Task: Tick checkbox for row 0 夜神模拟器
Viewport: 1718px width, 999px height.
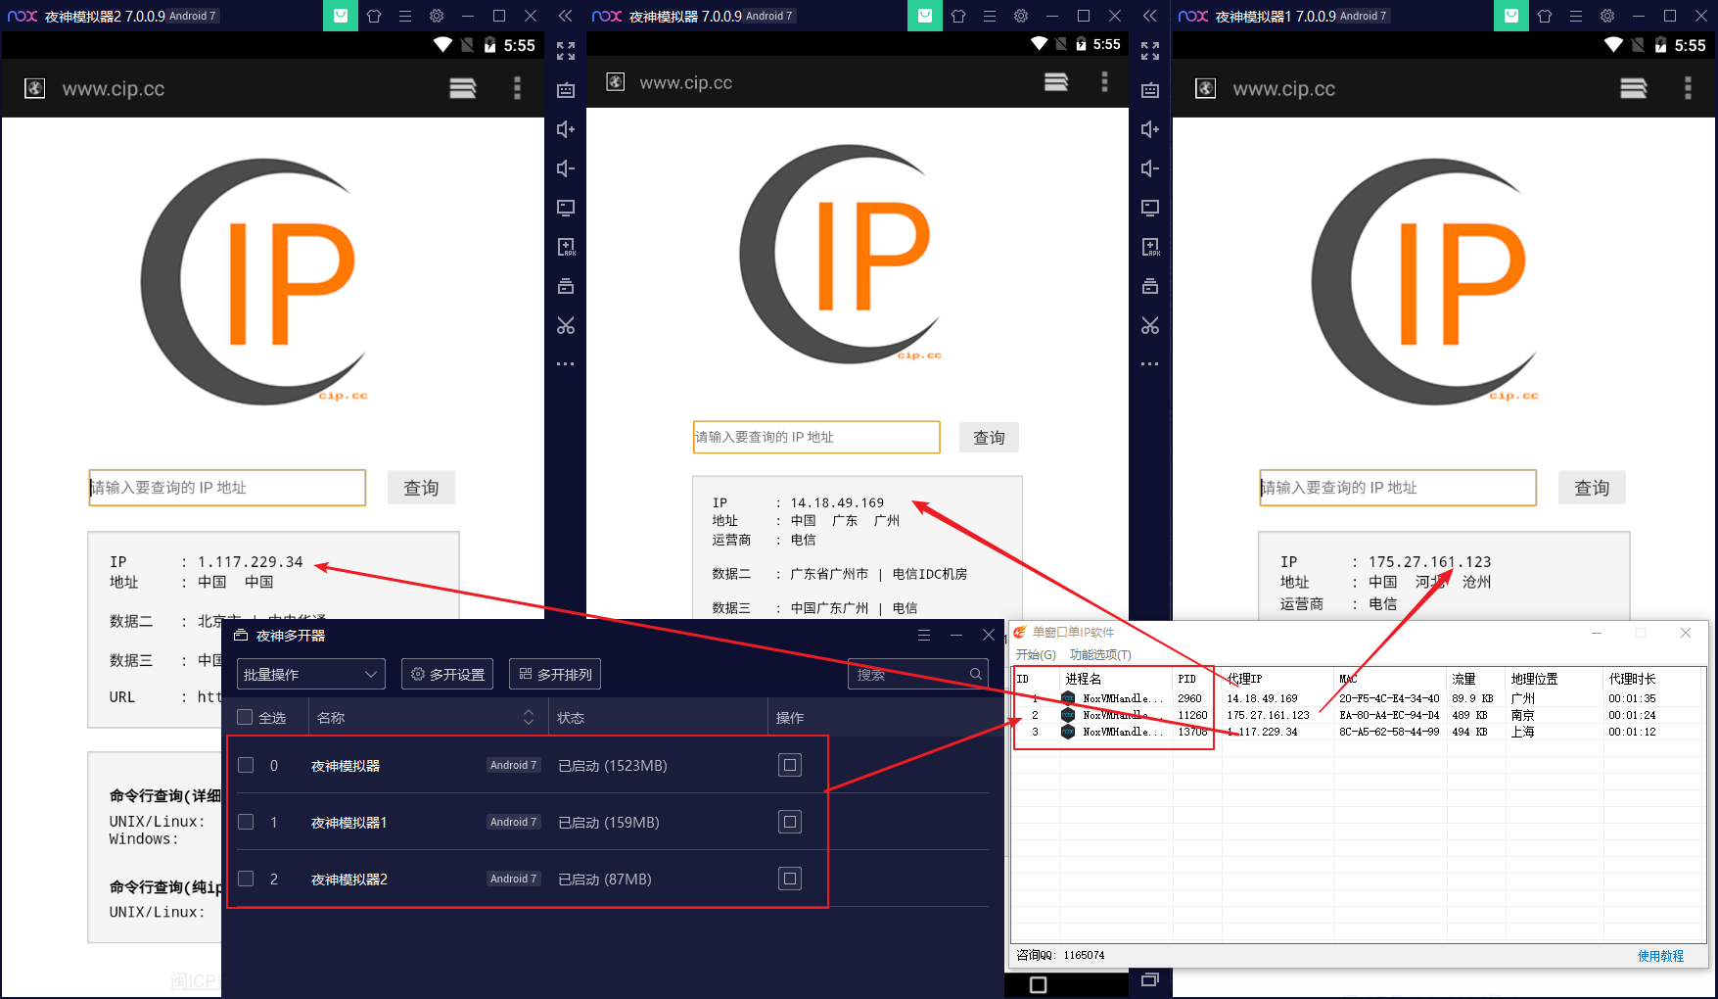Action: point(246,765)
